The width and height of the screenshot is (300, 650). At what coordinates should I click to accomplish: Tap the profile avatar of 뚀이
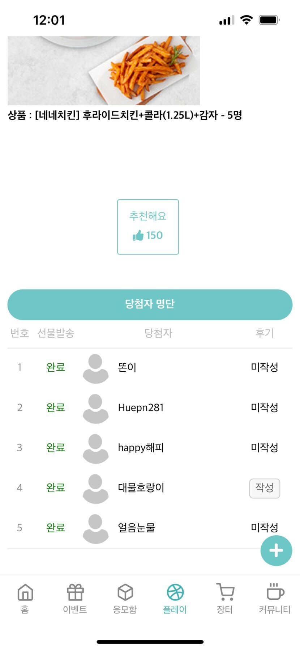pyautogui.click(x=95, y=368)
